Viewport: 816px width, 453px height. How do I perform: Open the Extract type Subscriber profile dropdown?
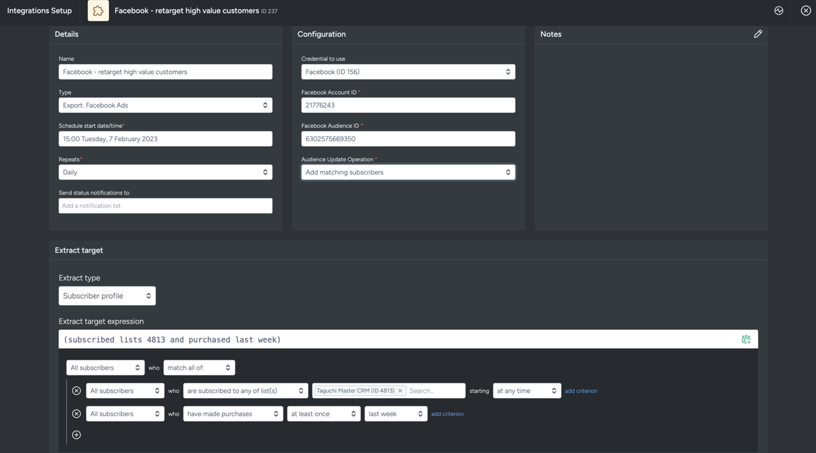[107, 296]
